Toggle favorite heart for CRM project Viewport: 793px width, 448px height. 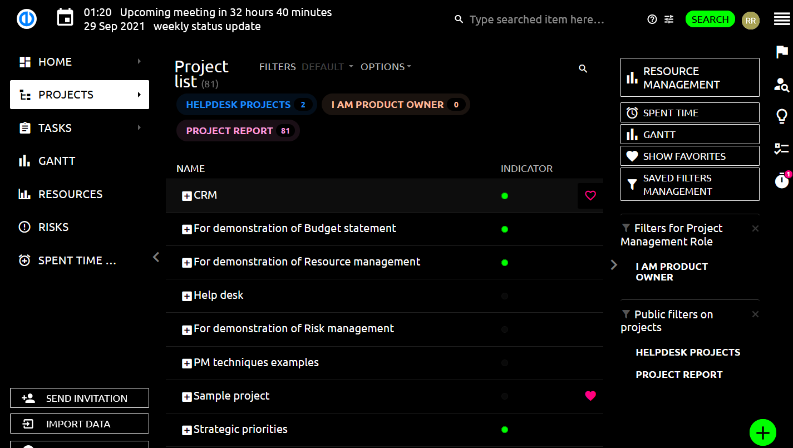coord(590,195)
